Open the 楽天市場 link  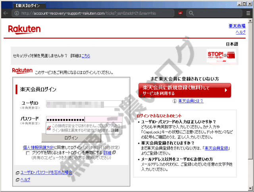(237, 26)
